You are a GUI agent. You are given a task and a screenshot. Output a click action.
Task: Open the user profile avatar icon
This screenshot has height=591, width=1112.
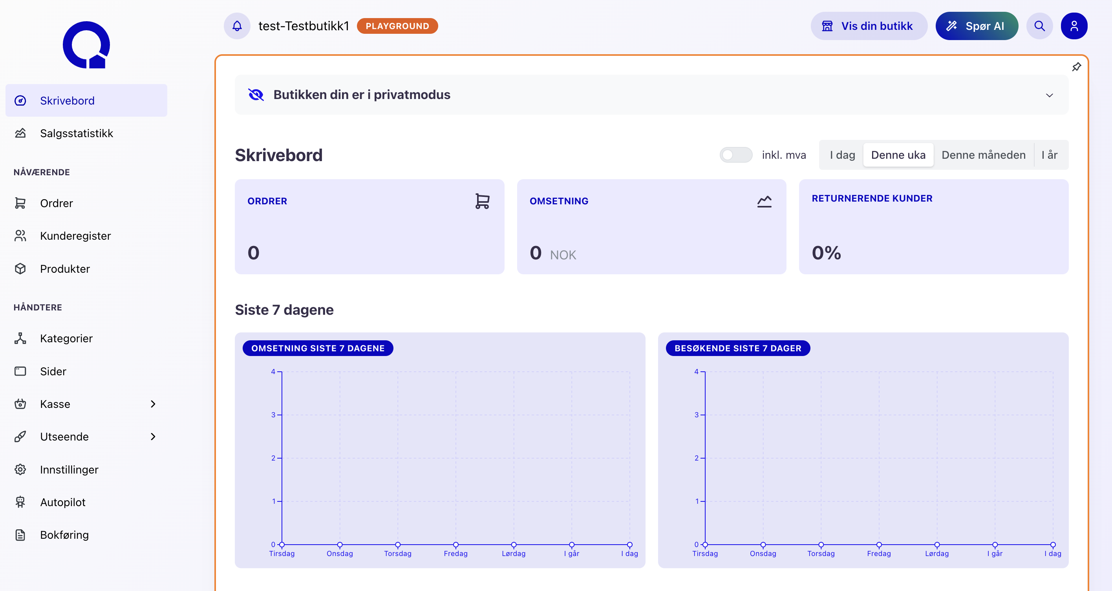pos(1074,26)
